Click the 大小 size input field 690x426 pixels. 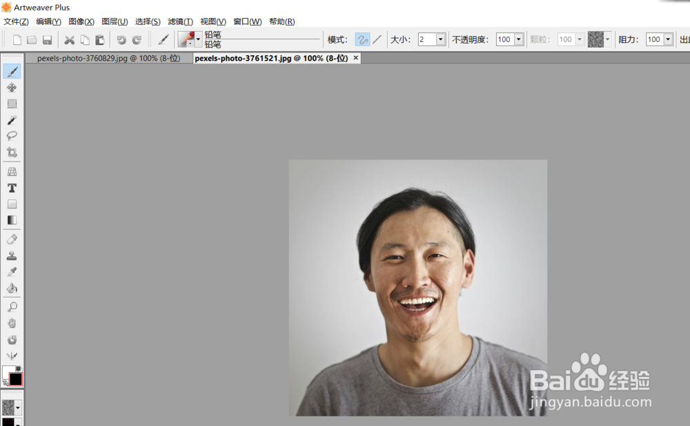tap(427, 39)
